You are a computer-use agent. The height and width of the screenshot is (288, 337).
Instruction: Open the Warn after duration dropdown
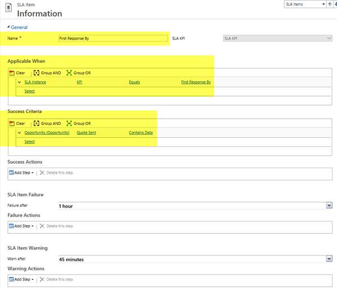coord(329,259)
